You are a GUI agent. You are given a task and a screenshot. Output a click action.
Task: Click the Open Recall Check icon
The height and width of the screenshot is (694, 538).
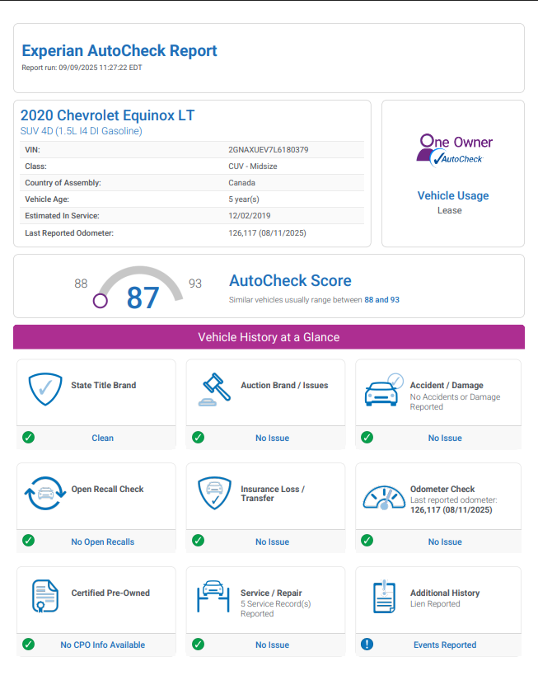pyautogui.click(x=45, y=493)
